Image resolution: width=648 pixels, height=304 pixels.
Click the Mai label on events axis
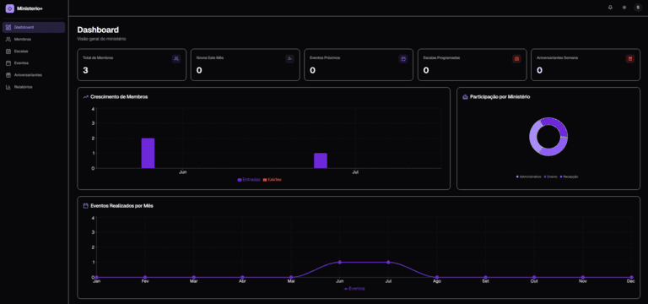tap(291, 281)
